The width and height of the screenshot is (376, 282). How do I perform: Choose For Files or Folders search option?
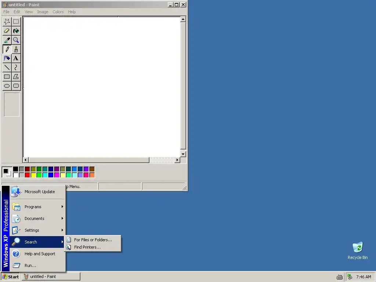(93, 240)
